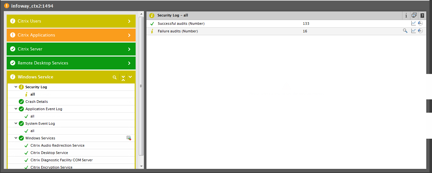
Task: Expand the Citrix Users layer arrow
Action: (129, 21)
